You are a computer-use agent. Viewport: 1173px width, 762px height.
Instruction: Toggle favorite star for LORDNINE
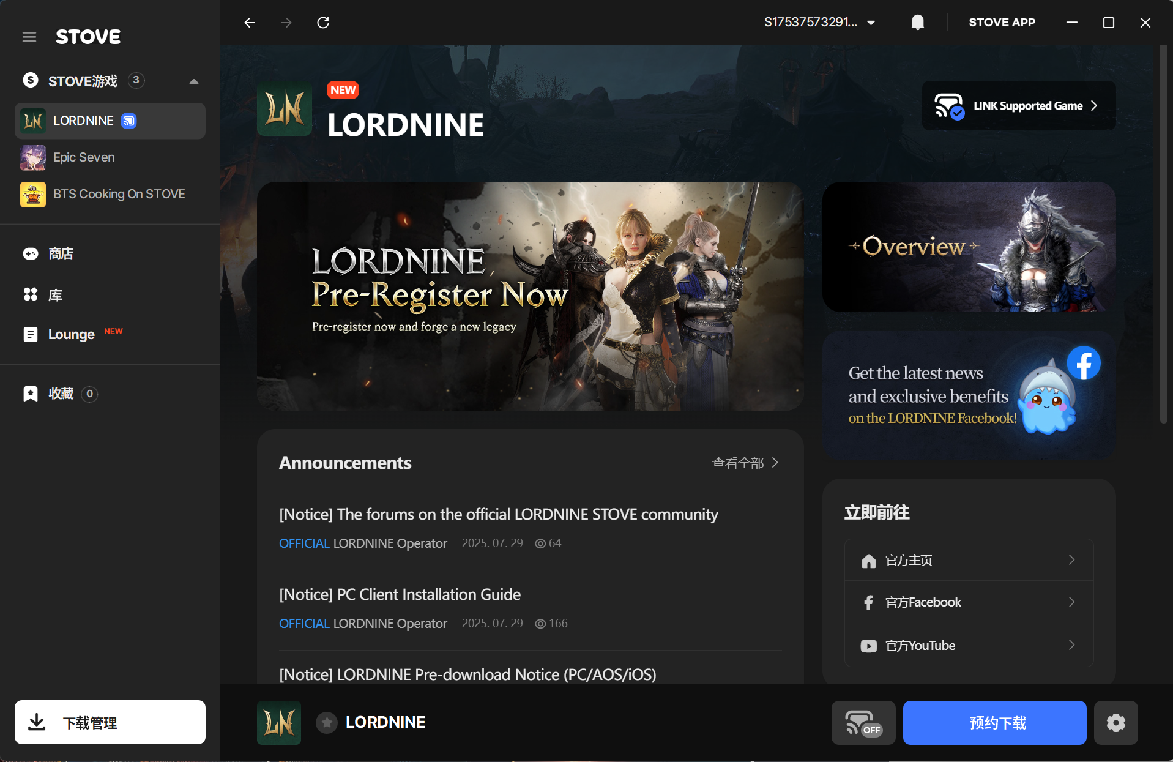(x=327, y=723)
